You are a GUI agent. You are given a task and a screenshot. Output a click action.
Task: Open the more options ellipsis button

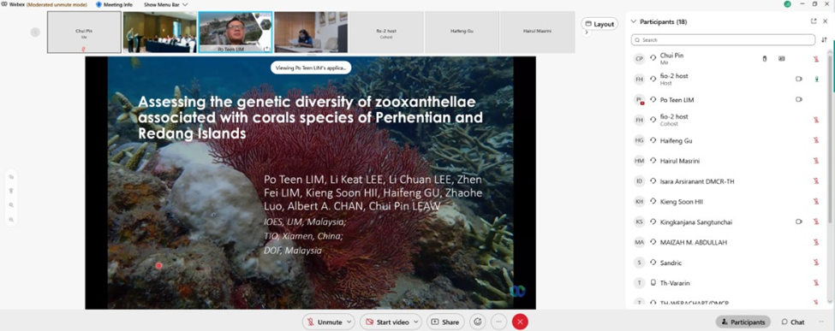coord(498,322)
